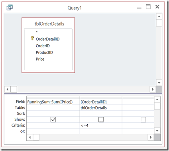Click the tblOrderDetails Table cell in grid

(101, 108)
